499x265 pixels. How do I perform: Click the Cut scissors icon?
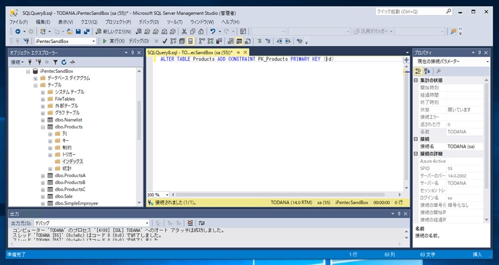(184, 32)
